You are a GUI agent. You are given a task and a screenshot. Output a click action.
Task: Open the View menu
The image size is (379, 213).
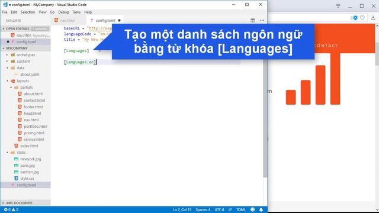point(43,12)
